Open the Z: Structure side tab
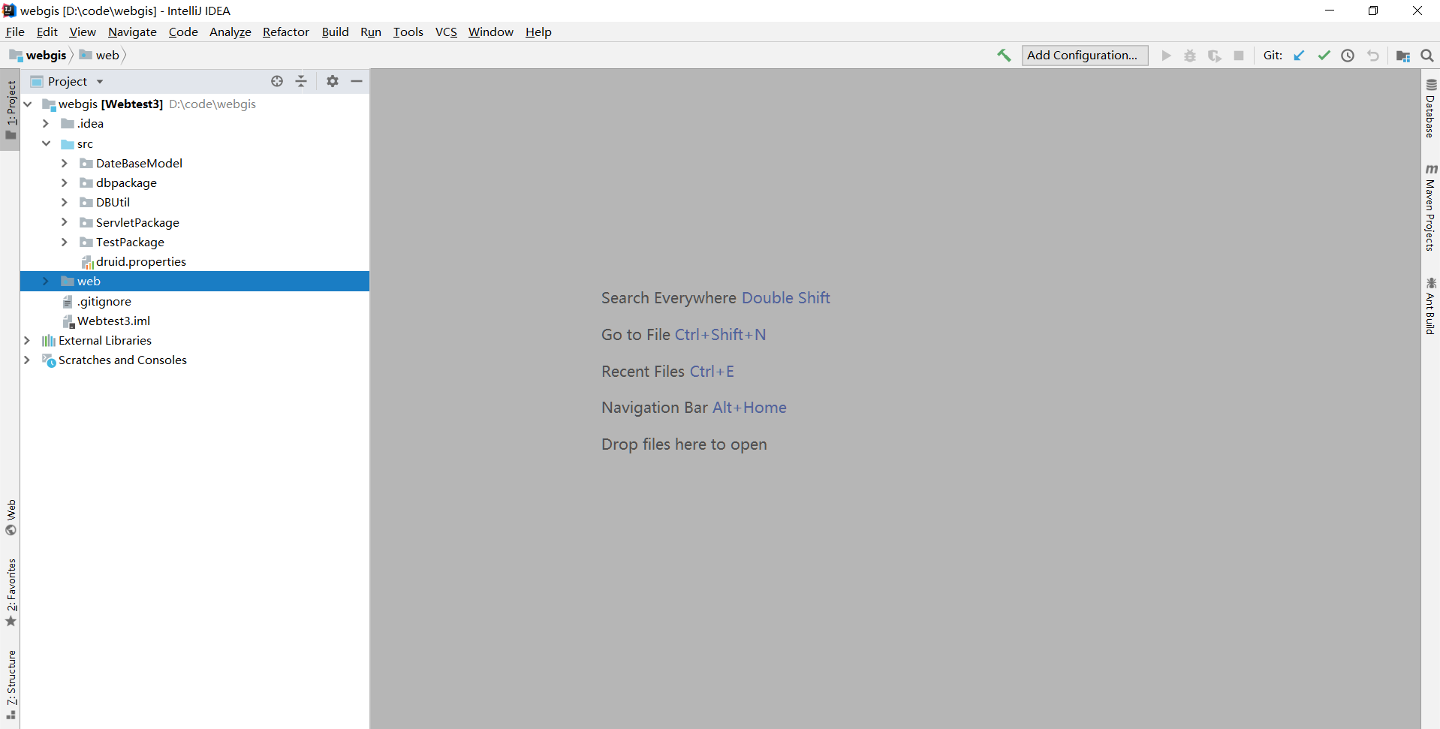The height and width of the screenshot is (729, 1440). [x=11, y=685]
